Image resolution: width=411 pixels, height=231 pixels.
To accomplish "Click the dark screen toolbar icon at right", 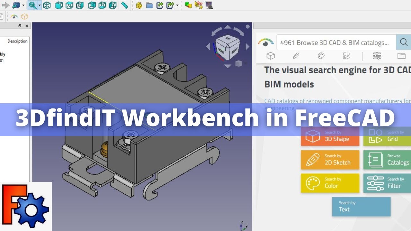I will [x=209, y=5].
